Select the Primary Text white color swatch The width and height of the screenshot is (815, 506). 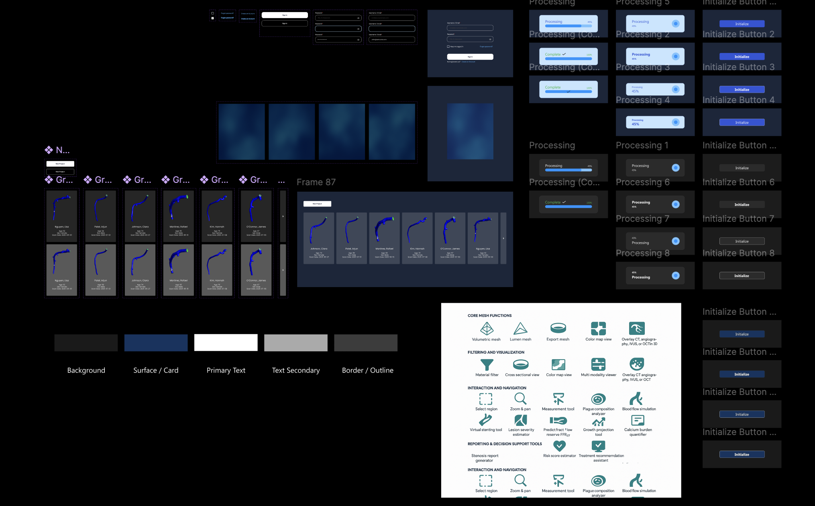pyautogui.click(x=226, y=343)
